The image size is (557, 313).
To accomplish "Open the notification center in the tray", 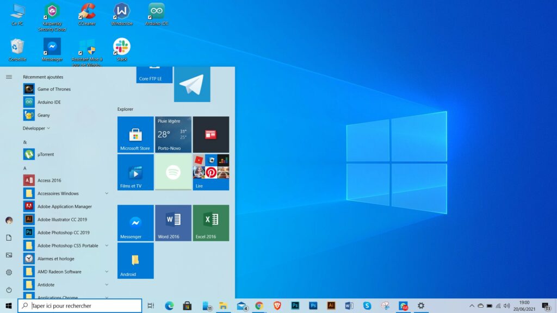I will [546, 306].
